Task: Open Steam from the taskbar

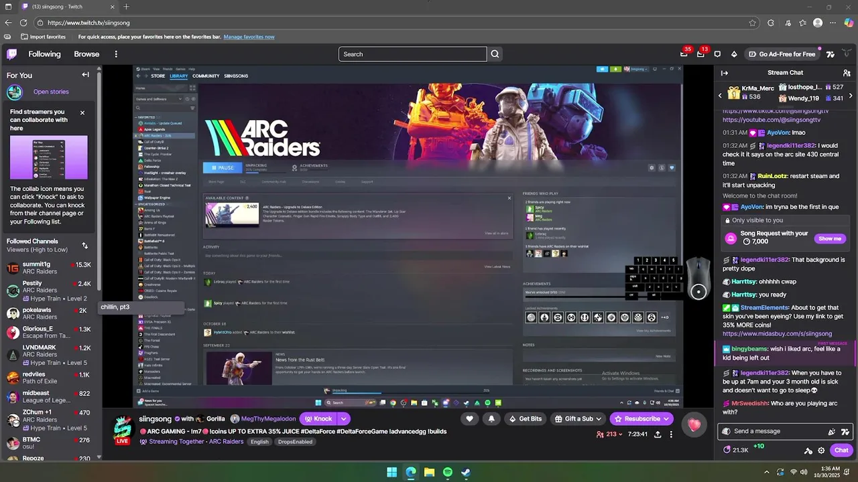Action: coord(465,472)
